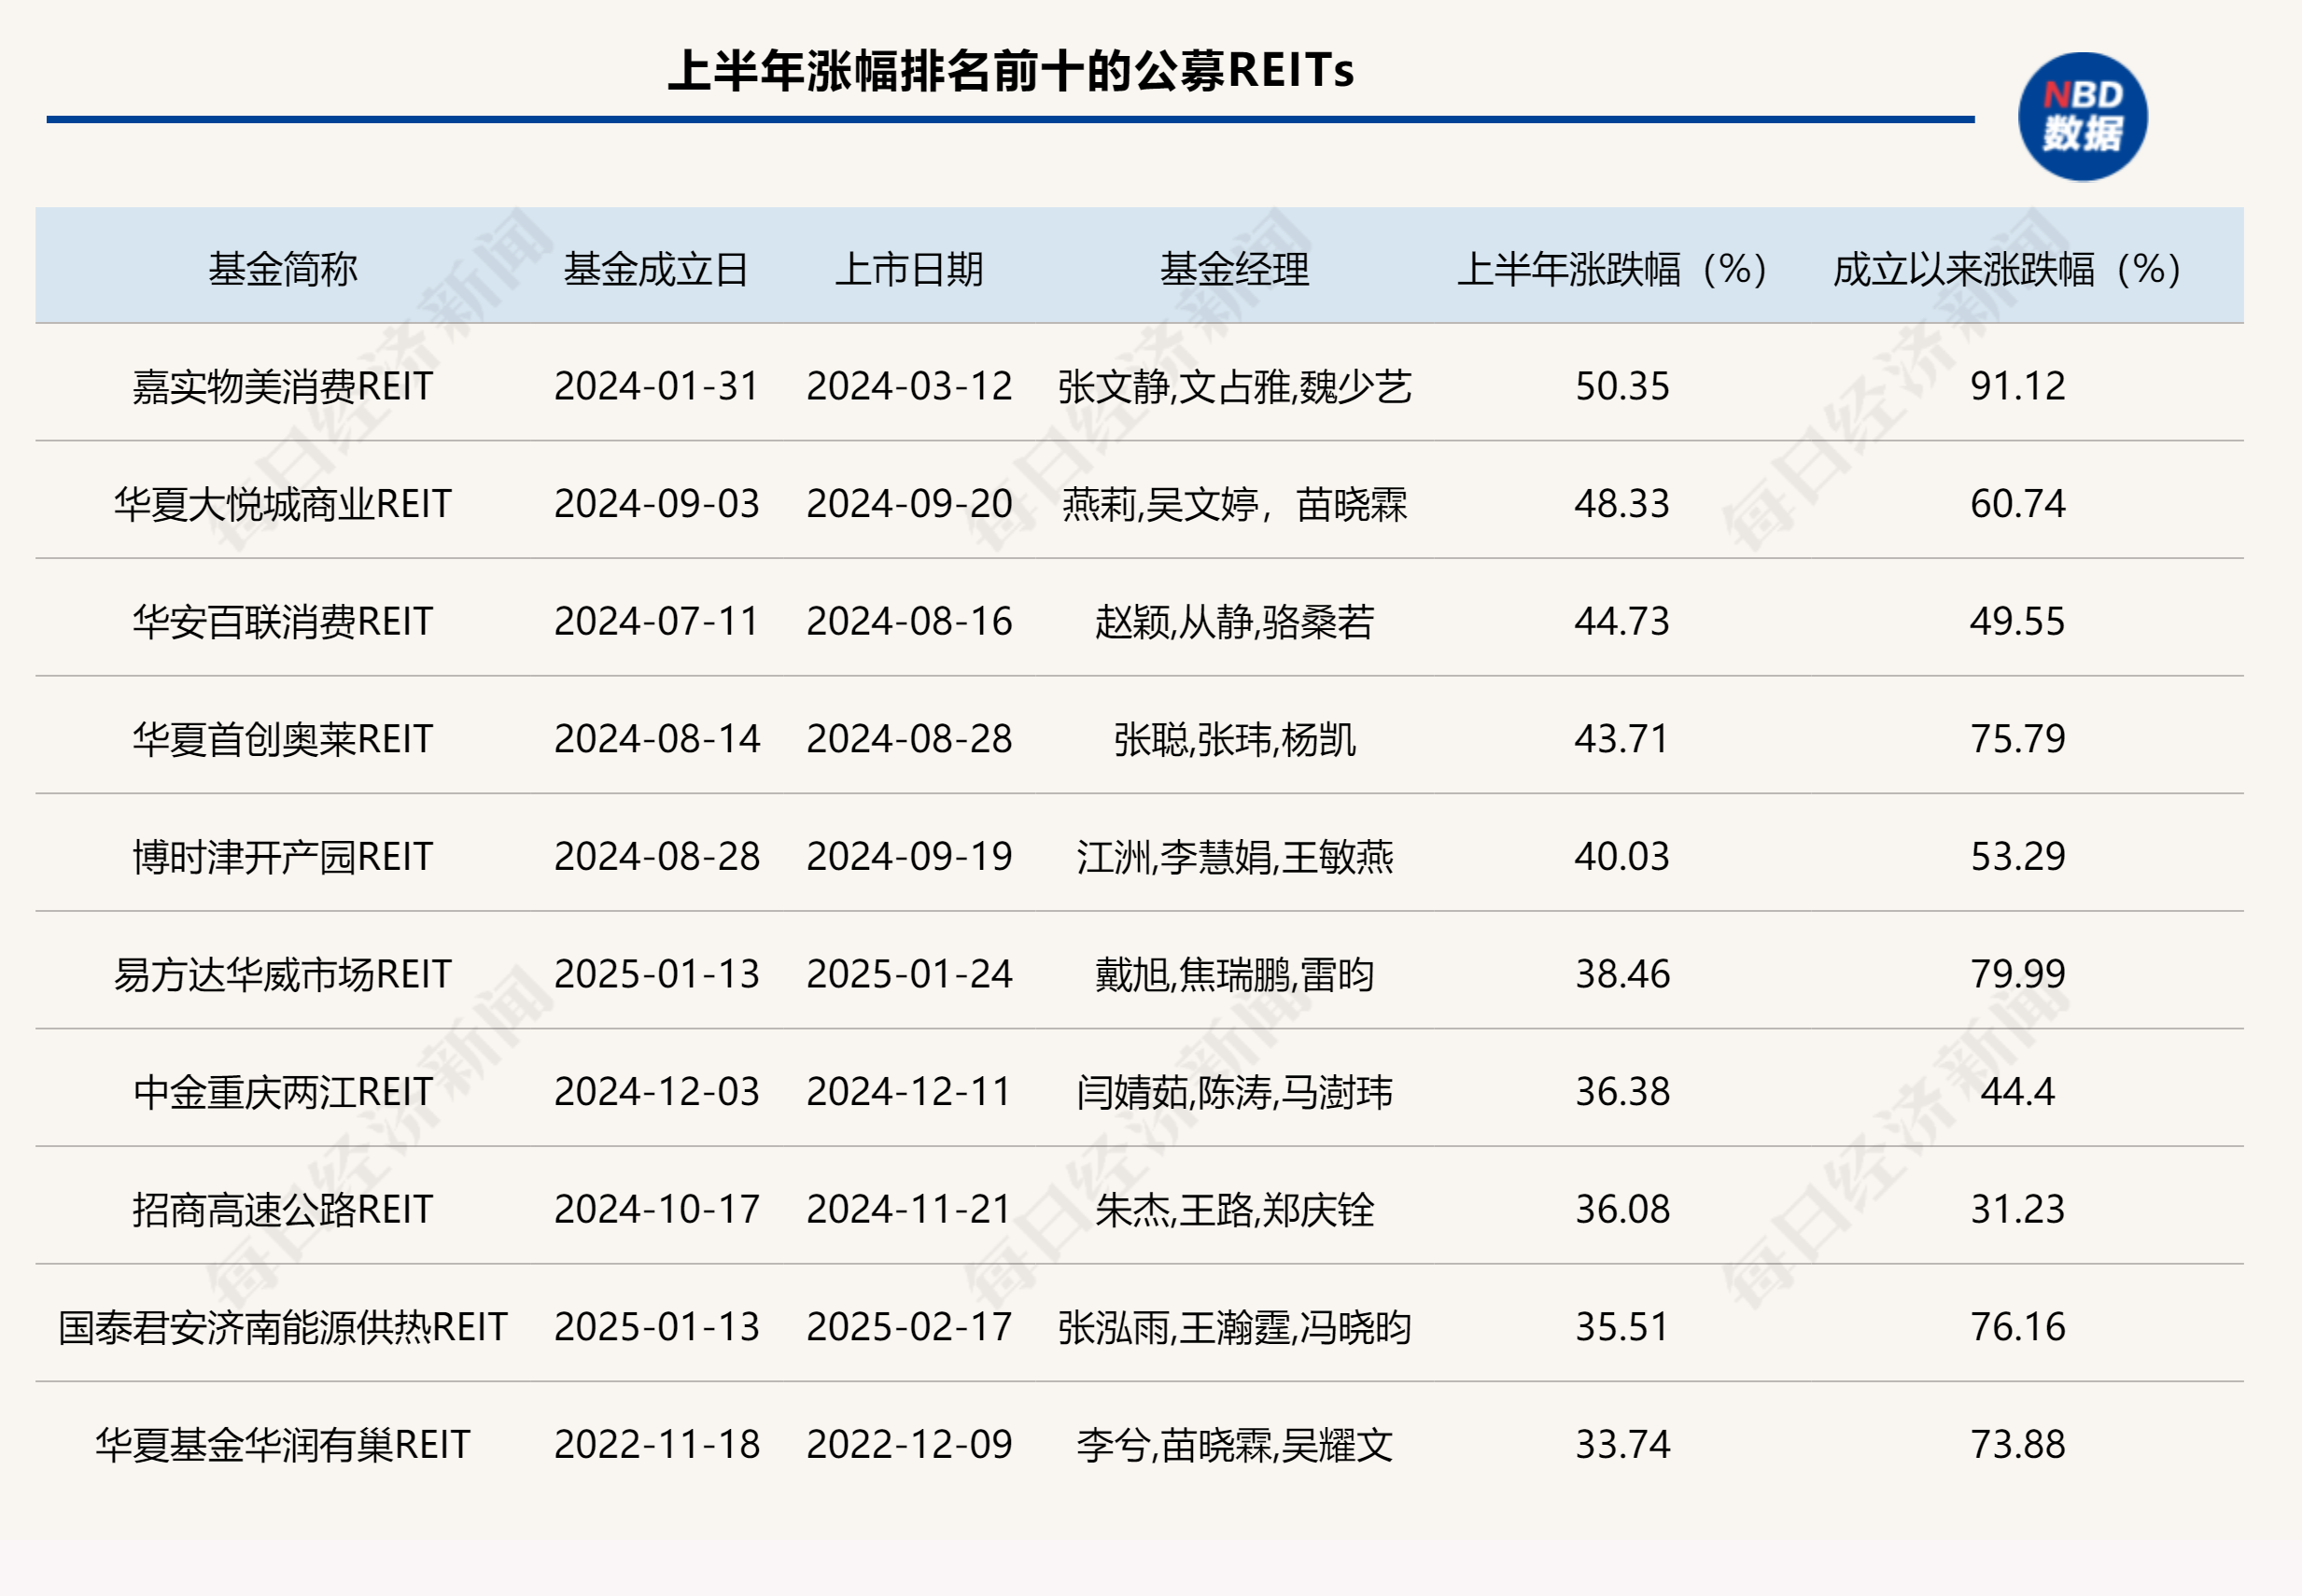Click the since-inception gain 53.29
Viewport: 2302px width, 1596px height.
tap(2017, 856)
